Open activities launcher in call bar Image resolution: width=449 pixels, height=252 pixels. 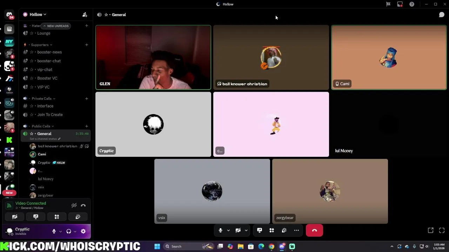click(x=272, y=230)
